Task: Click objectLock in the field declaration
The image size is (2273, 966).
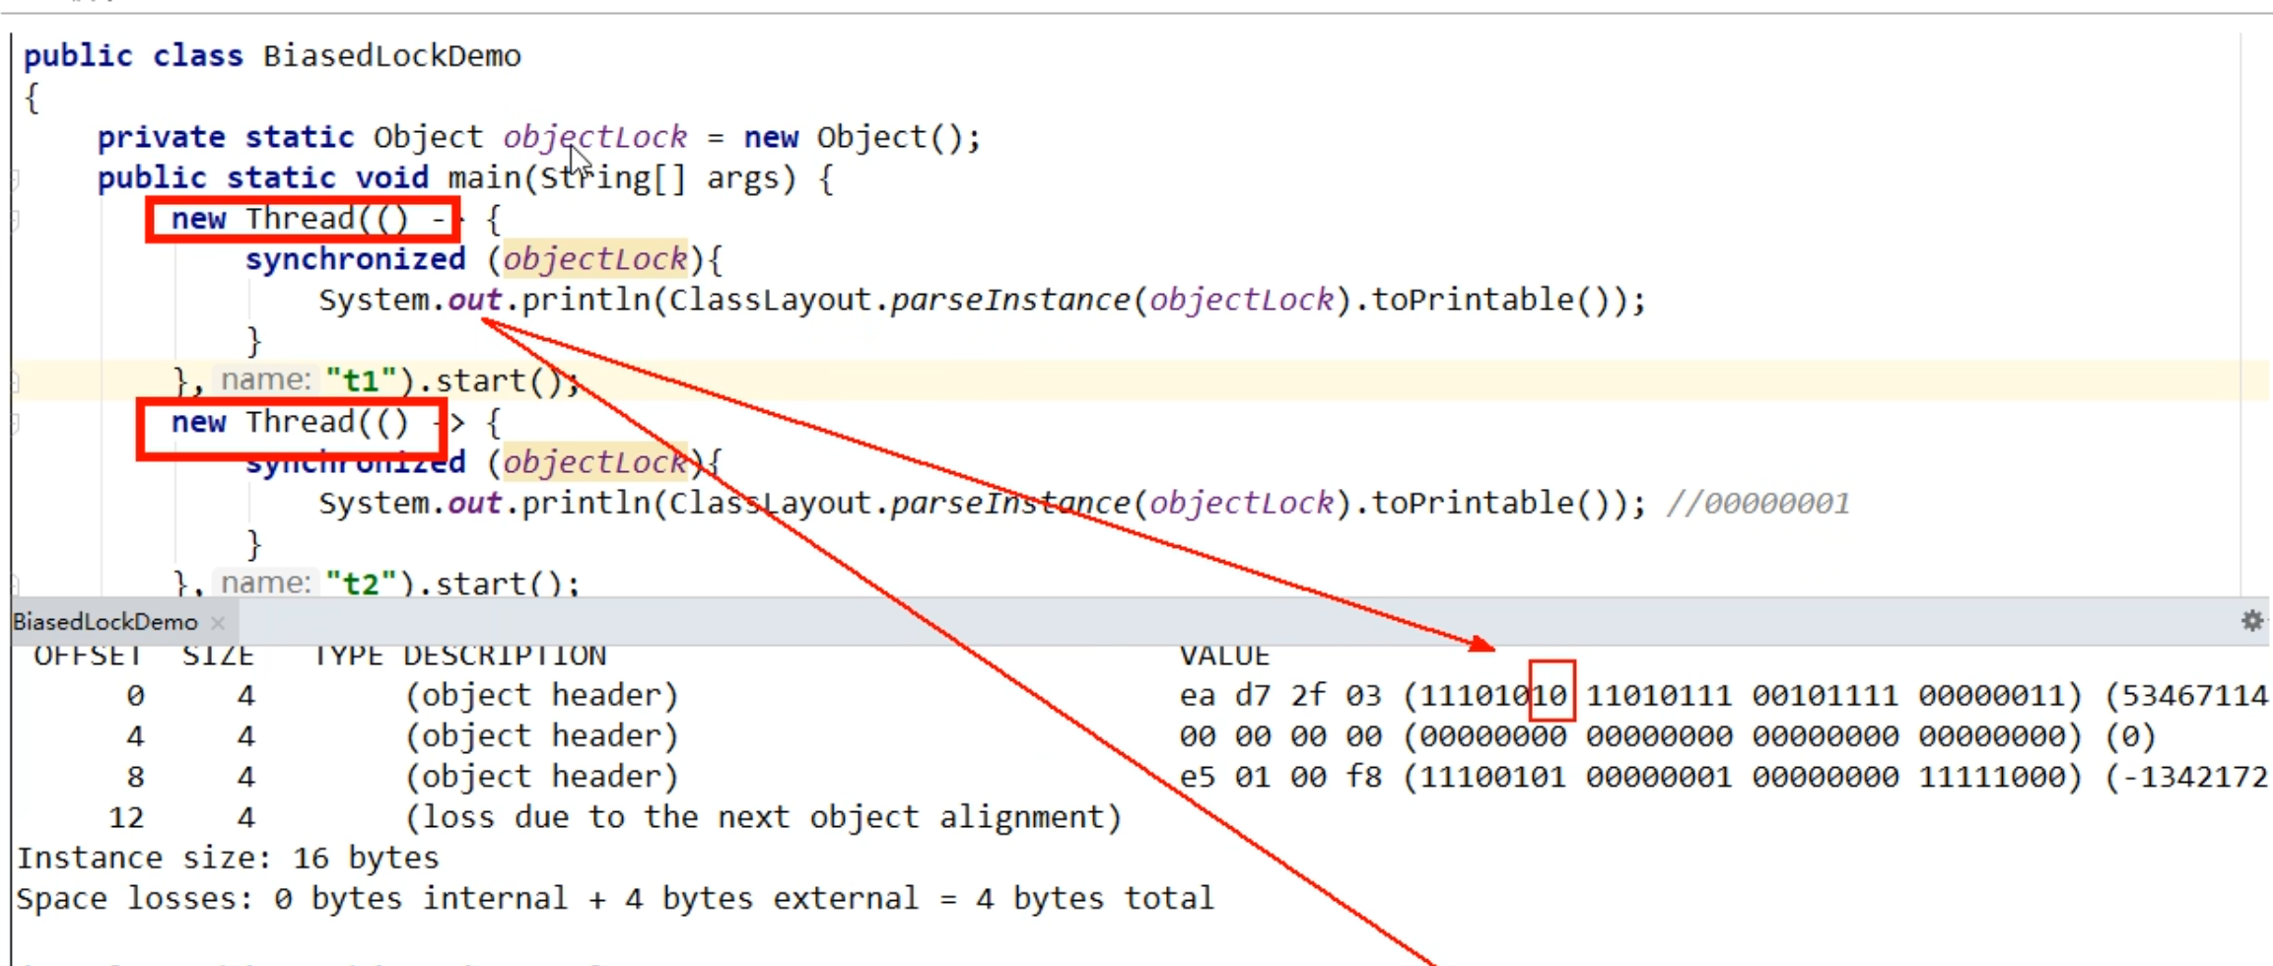Action: [x=594, y=137]
